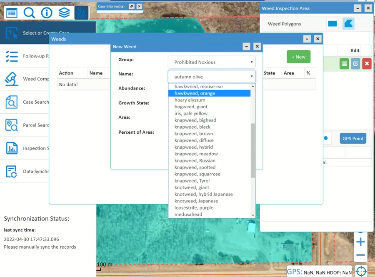375x277 pixels.
Task: Click the Case Search document icon
Action: point(12,102)
